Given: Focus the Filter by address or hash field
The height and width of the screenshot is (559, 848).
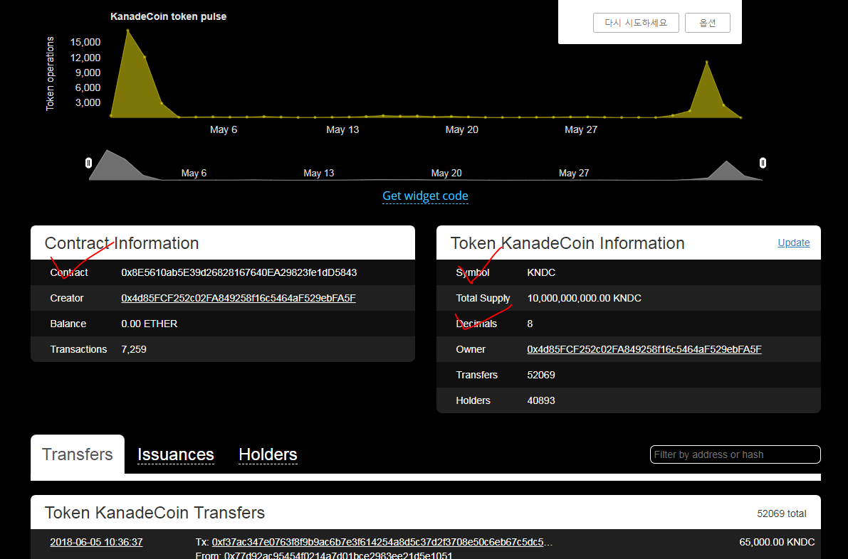Looking at the screenshot, I should [735, 454].
